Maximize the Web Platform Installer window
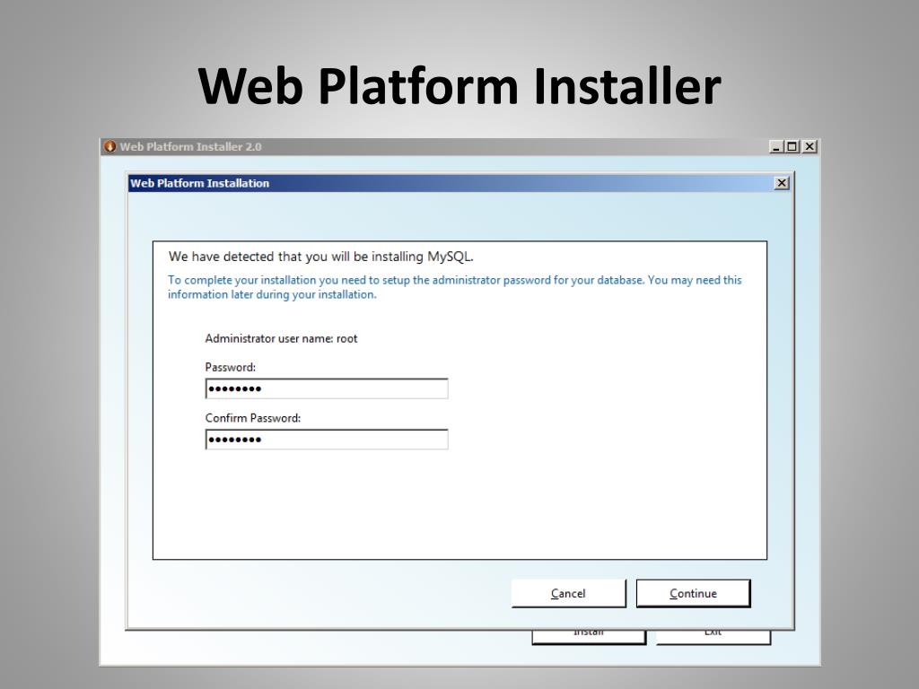This screenshot has height=689, width=919. click(792, 146)
